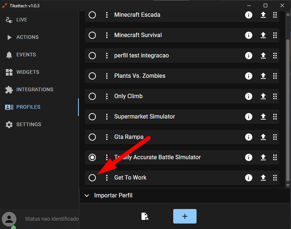Screen dimensions: 291x229
Task: Open options menu for Get To Work
Action: [107, 178]
